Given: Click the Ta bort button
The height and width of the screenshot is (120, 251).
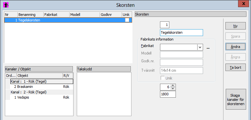Looking at the screenshot, I should (x=235, y=67).
